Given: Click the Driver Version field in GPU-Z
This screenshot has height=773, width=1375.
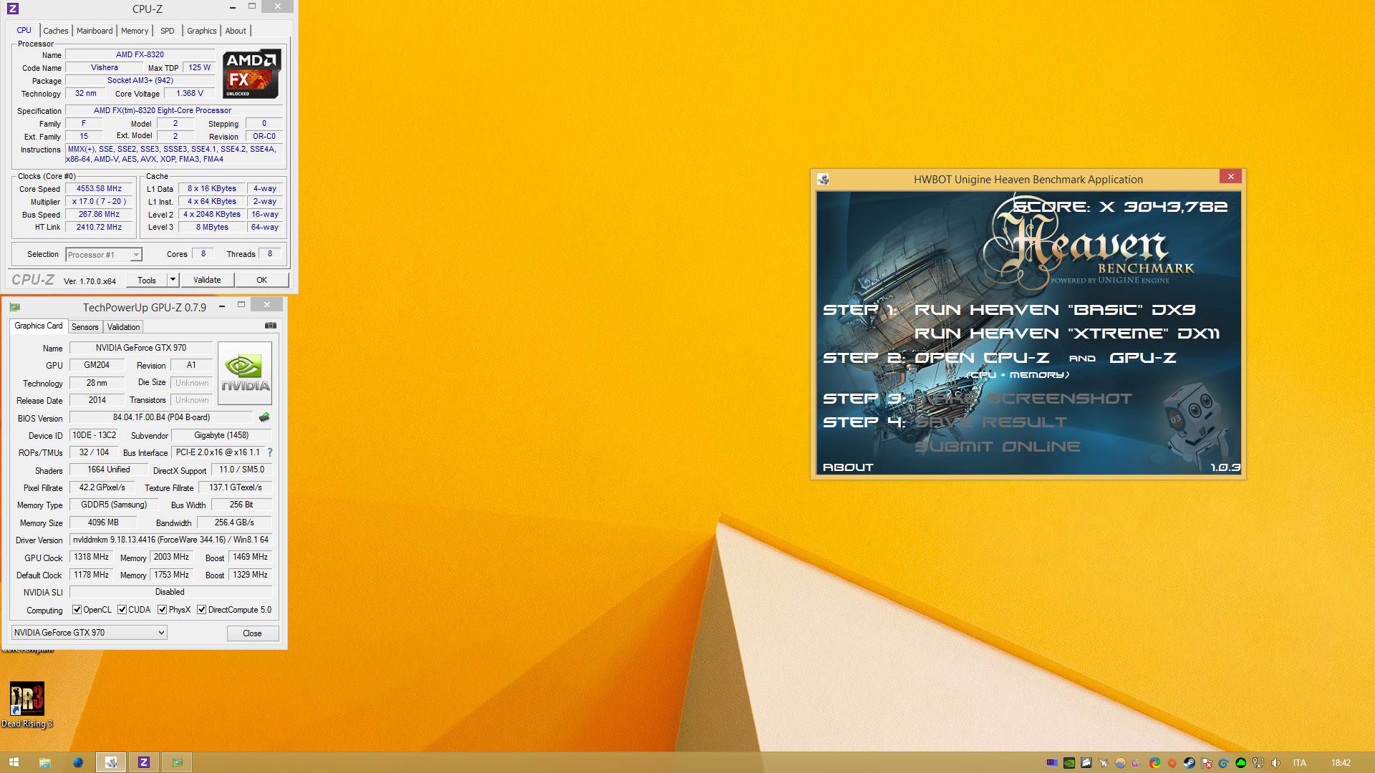Looking at the screenshot, I should click(170, 540).
